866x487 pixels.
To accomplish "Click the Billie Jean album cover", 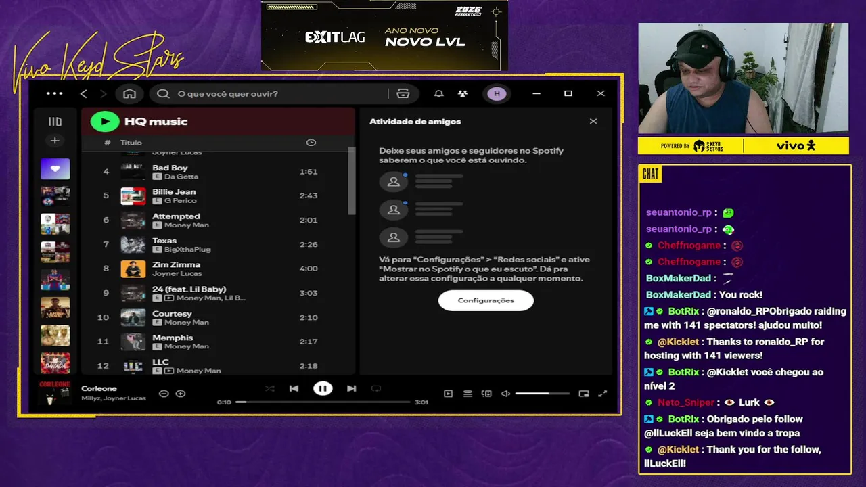I will click(x=133, y=196).
